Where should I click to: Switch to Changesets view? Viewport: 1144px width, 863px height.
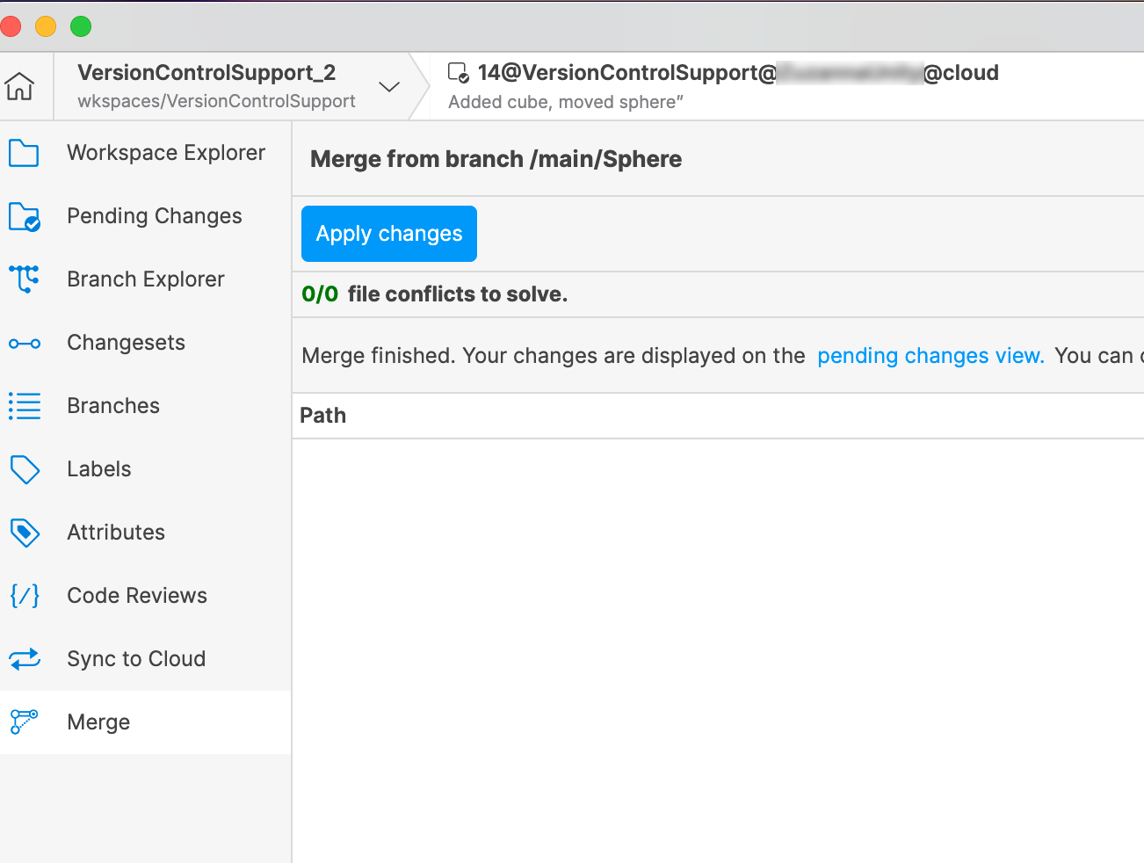126,343
